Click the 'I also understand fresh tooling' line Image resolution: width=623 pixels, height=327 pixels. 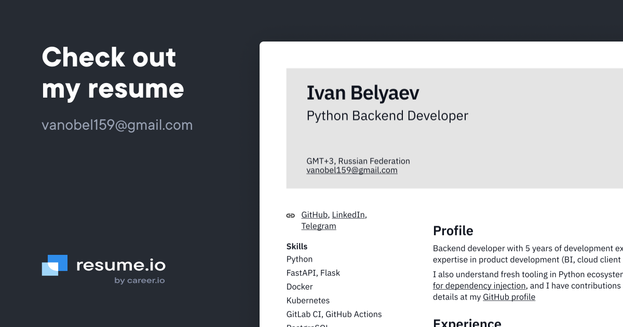(528, 274)
